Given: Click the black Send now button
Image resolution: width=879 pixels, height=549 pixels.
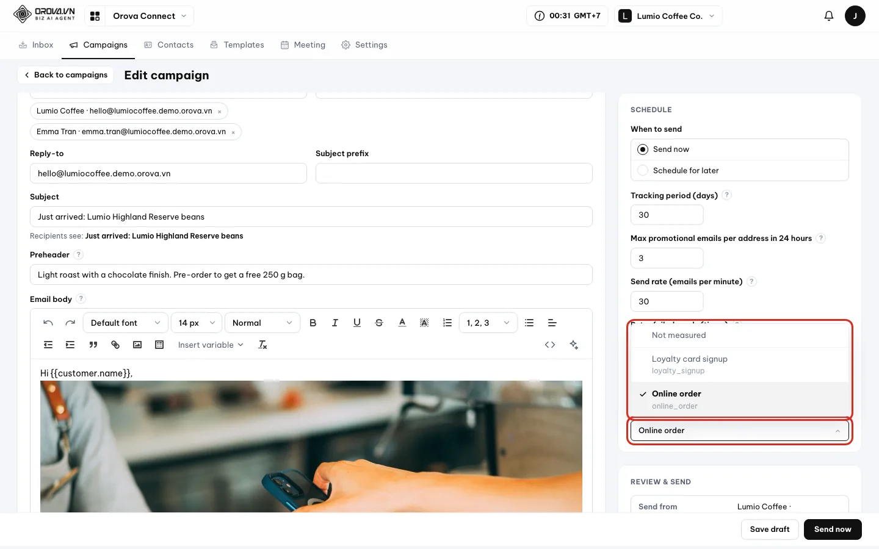Looking at the screenshot, I should click(833, 529).
